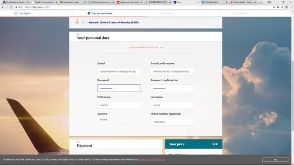Screen dimensions: 294x165
Task: Click the key saved-password icon in address bar
Action: (274, 7)
